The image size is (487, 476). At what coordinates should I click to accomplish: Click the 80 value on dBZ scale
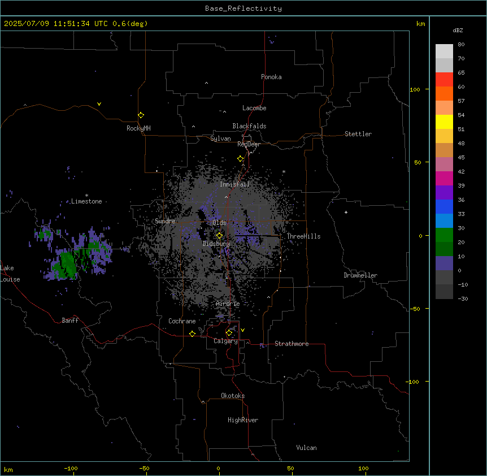point(461,45)
